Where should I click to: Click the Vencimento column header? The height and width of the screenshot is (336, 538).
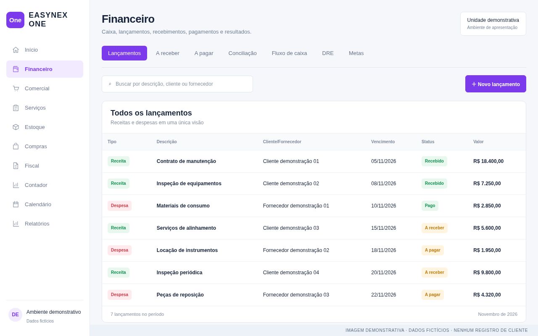click(x=383, y=142)
